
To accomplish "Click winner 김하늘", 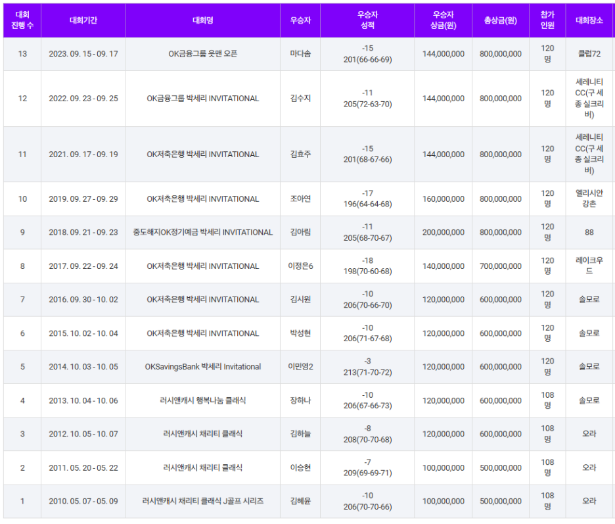I will tap(300, 434).
